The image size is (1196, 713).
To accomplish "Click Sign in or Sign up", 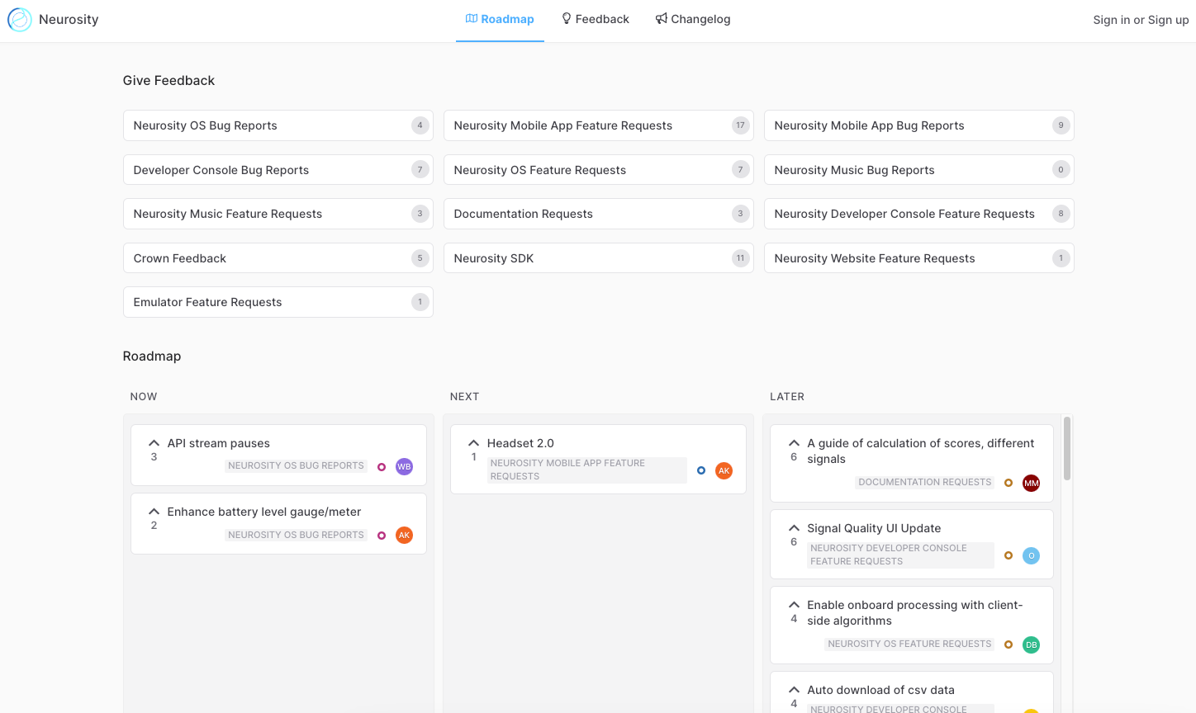I will pos(1141,20).
